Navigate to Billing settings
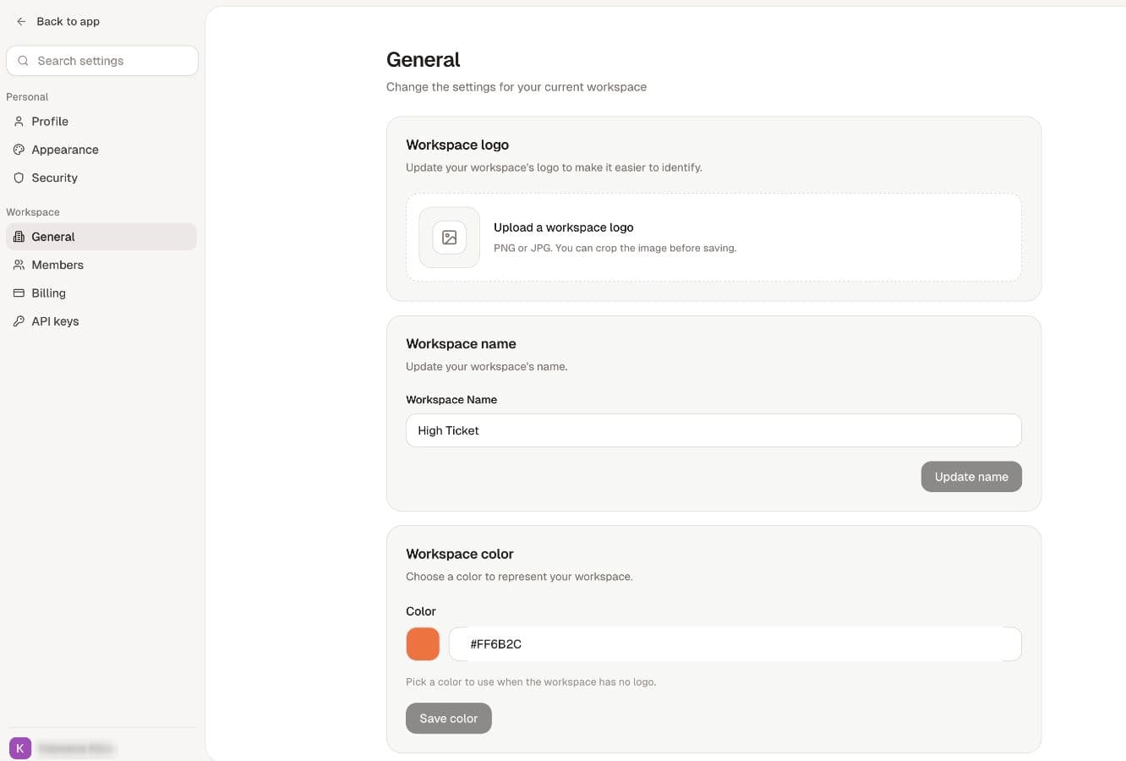 101,293
